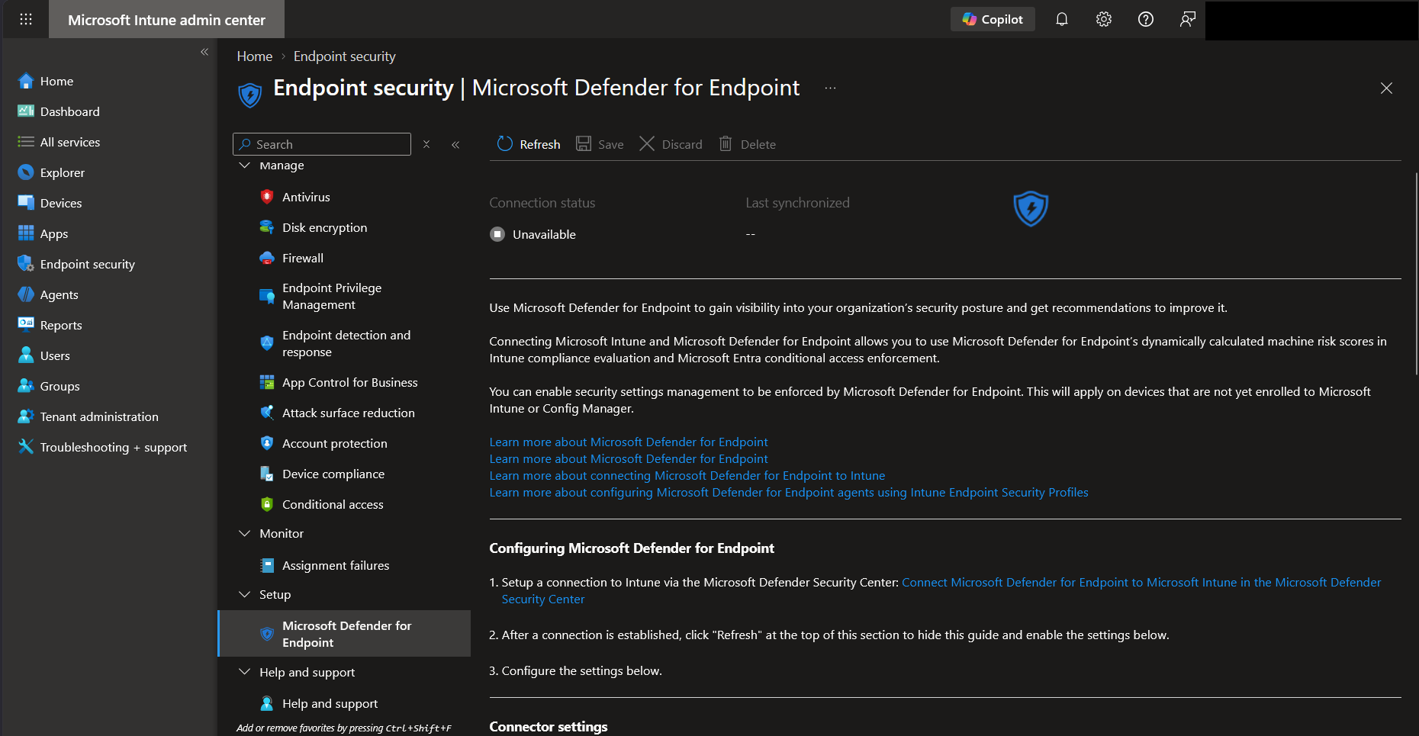
Task: Click the Refresh toolbar button
Action: 529,144
